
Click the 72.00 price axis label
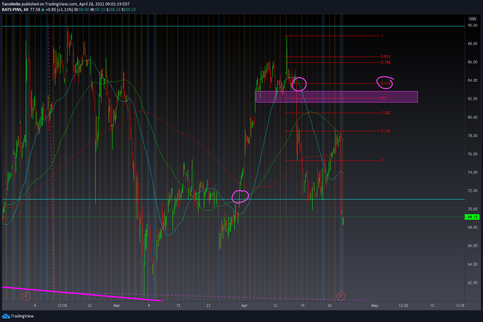tap(472, 191)
